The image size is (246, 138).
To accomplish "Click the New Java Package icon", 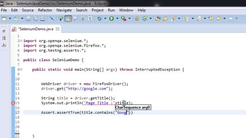I will (137, 19).
